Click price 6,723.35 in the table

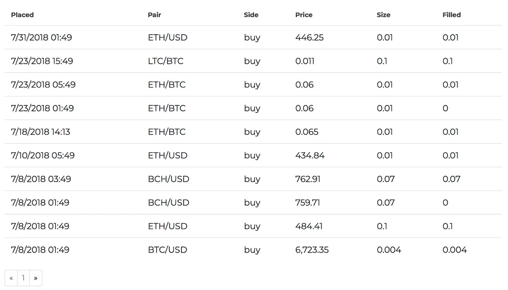(312, 250)
